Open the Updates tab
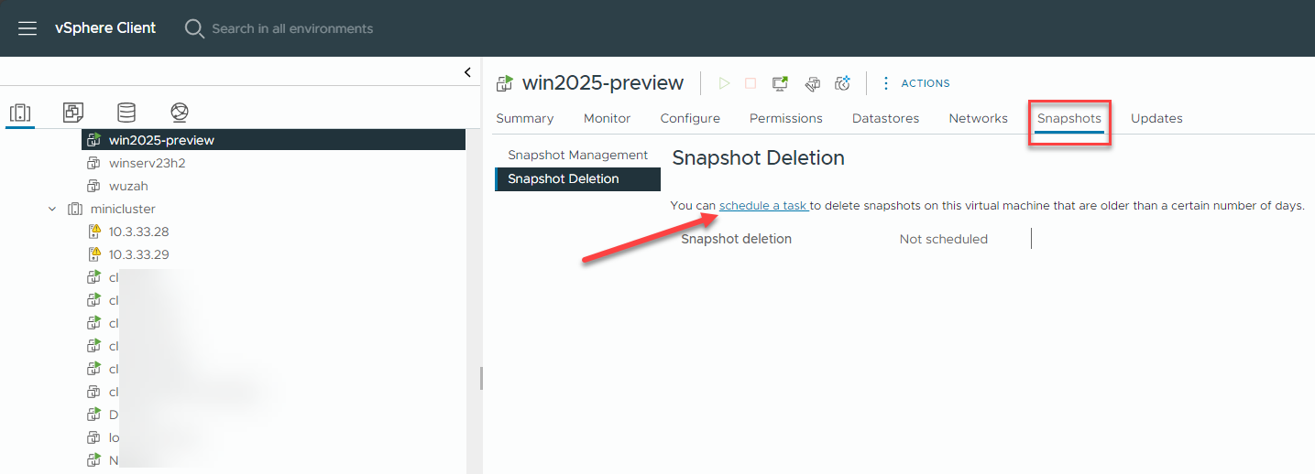This screenshot has height=474, width=1315. pyautogui.click(x=1156, y=118)
